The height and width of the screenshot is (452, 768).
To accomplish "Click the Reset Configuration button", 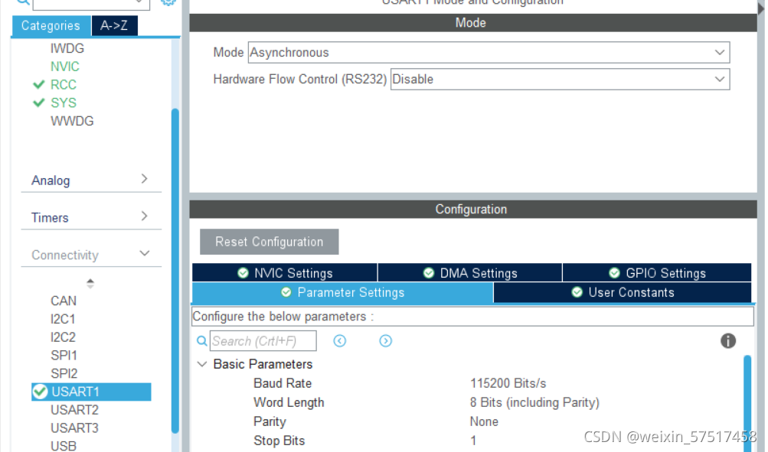I will tap(269, 241).
